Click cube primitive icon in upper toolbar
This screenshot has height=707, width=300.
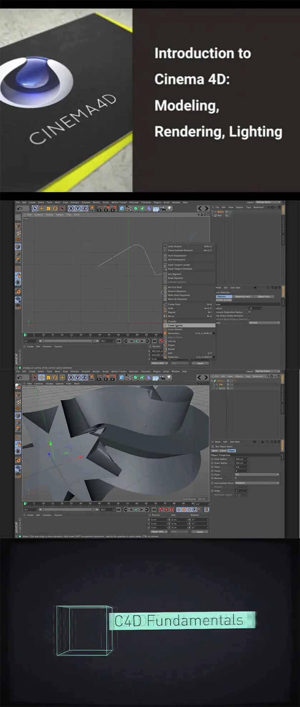pyautogui.click(x=122, y=208)
